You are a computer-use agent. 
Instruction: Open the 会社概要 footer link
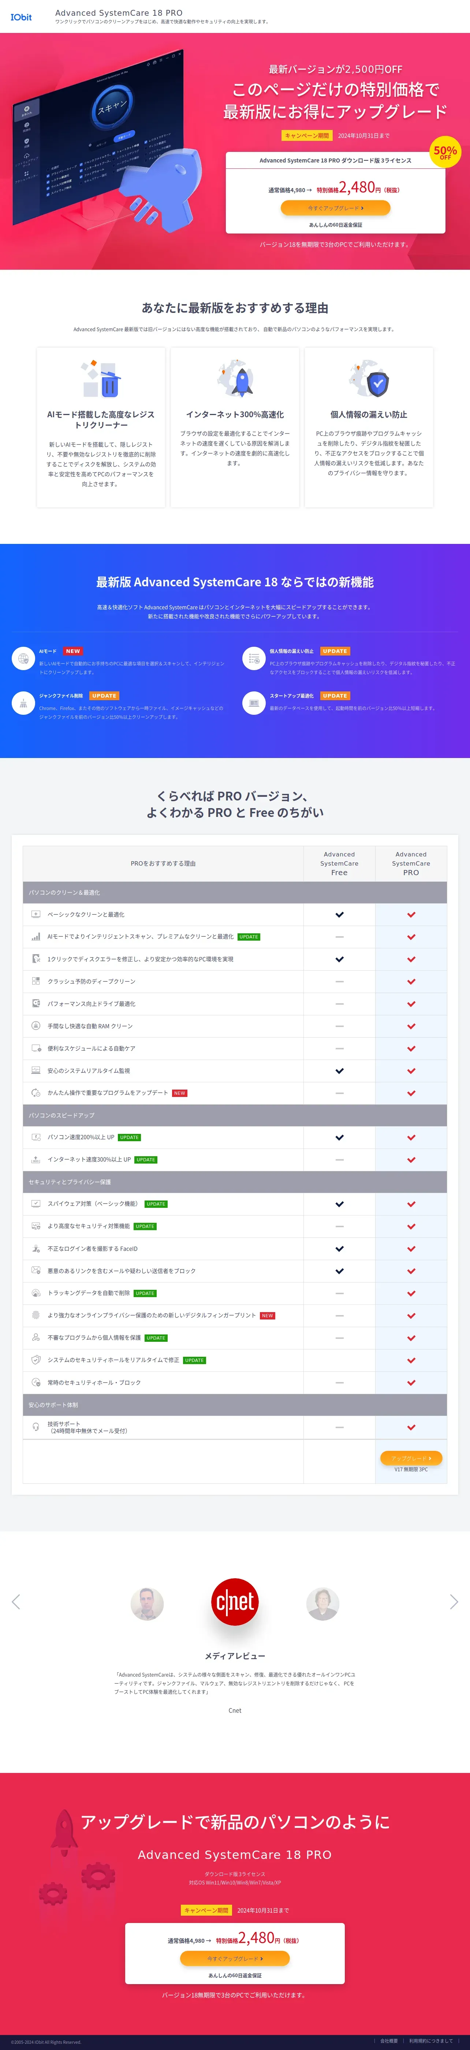pyautogui.click(x=389, y=2040)
